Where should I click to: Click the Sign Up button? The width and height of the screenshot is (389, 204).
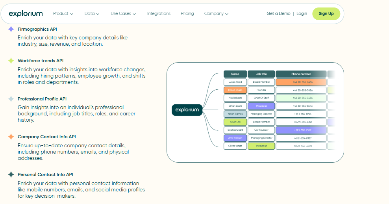click(x=326, y=14)
